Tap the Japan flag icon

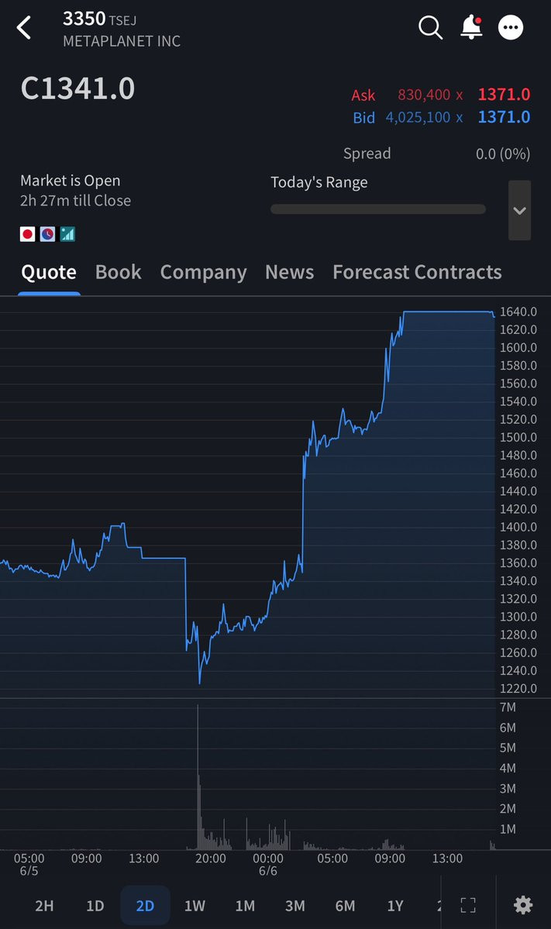tap(27, 234)
